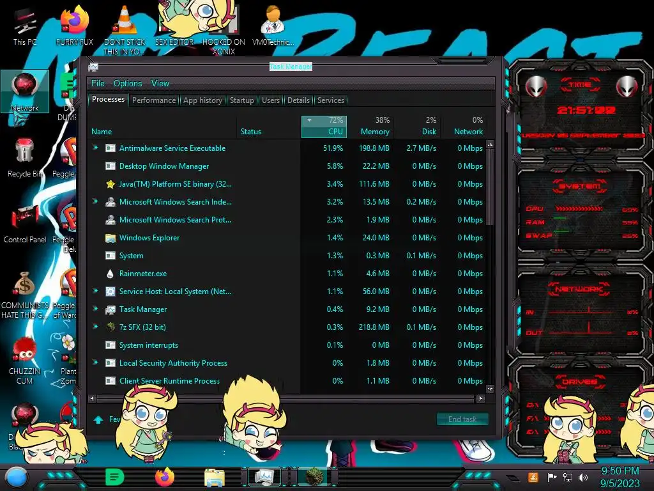Open the File menu
This screenshot has width=654, height=491.
tap(98, 84)
